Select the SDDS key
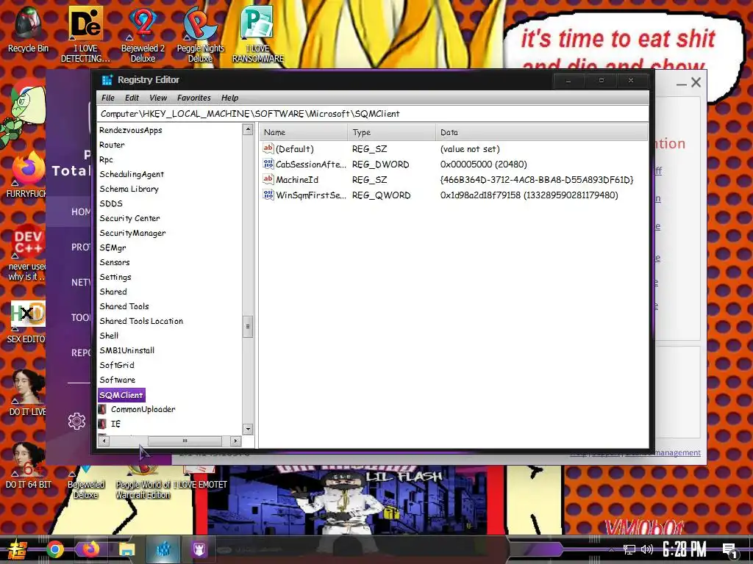Image resolution: width=753 pixels, height=564 pixels. click(111, 203)
